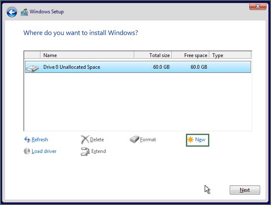The width and height of the screenshot is (271, 205).
Task: Click the Refresh arrows icon
Action: coord(27,140)
